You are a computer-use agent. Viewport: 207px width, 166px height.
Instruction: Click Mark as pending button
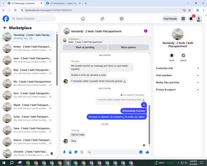pos(85,47)
